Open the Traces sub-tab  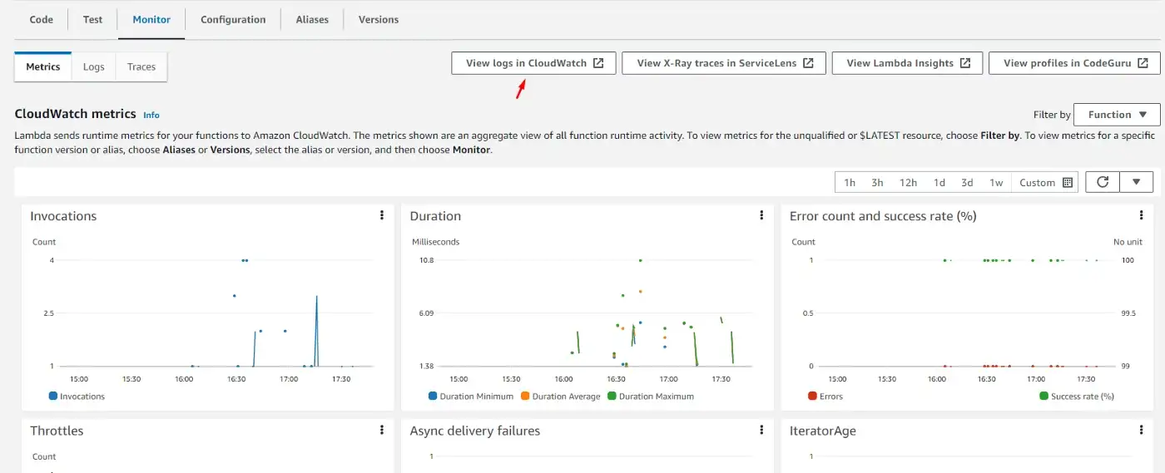click(x=141, y=67)
